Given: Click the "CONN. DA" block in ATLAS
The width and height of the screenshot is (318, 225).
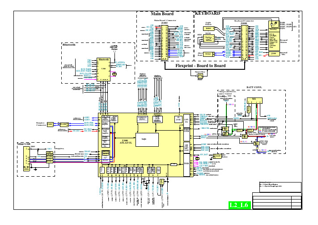Looking at the screenshot, I should point(187,121).
